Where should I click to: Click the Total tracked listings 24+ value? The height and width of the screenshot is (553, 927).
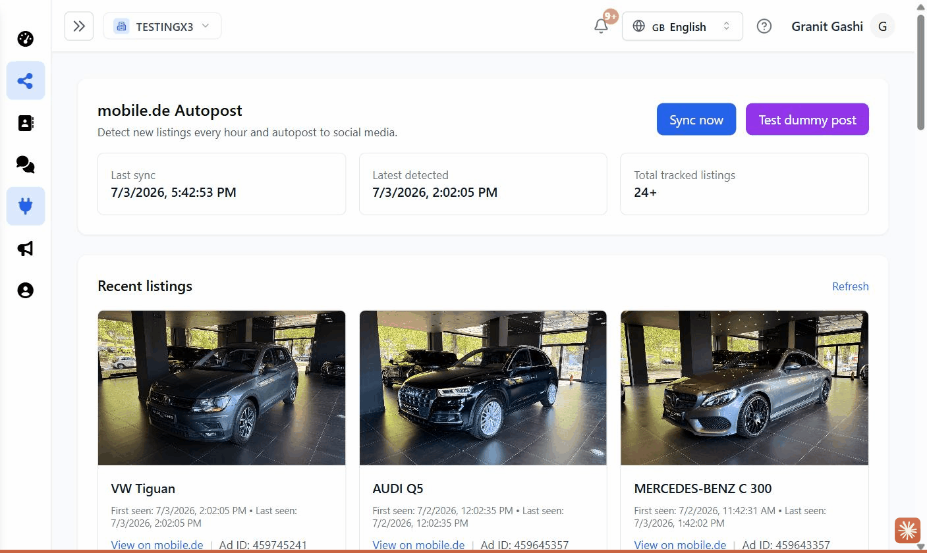tap(645, 192)
